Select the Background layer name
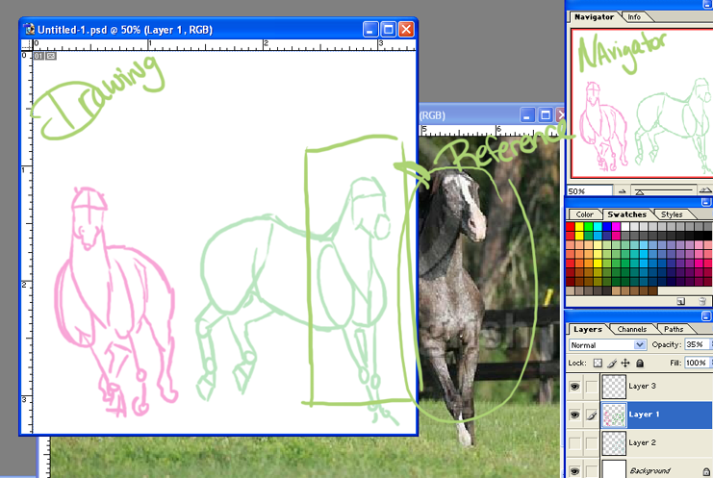The height and width of the screenshot is (478, 713). pyautogui.click(x=650, y=471)
